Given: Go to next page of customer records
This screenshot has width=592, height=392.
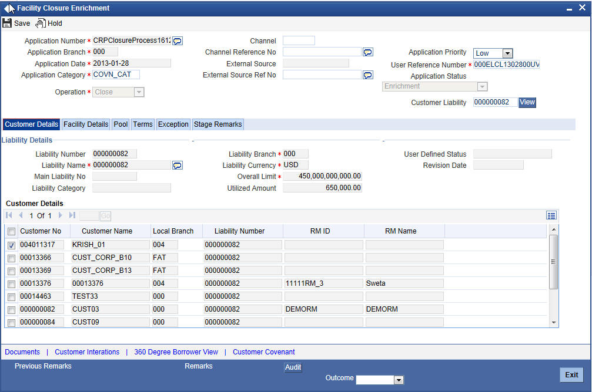Looking at the screenshot, I should [x=60, y=215].
